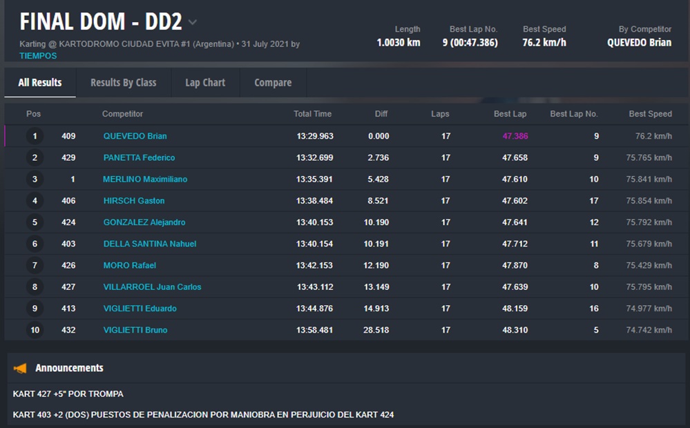Switch to the All Results tab
This screenshot has height=428, width=690.
40,83
